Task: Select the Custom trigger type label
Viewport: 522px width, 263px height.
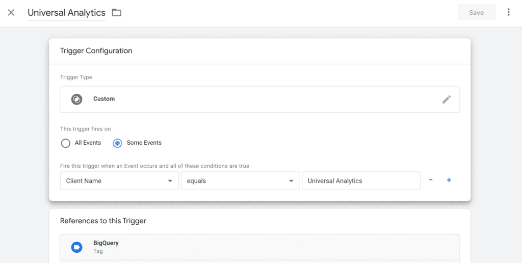Action: point(104,99)
